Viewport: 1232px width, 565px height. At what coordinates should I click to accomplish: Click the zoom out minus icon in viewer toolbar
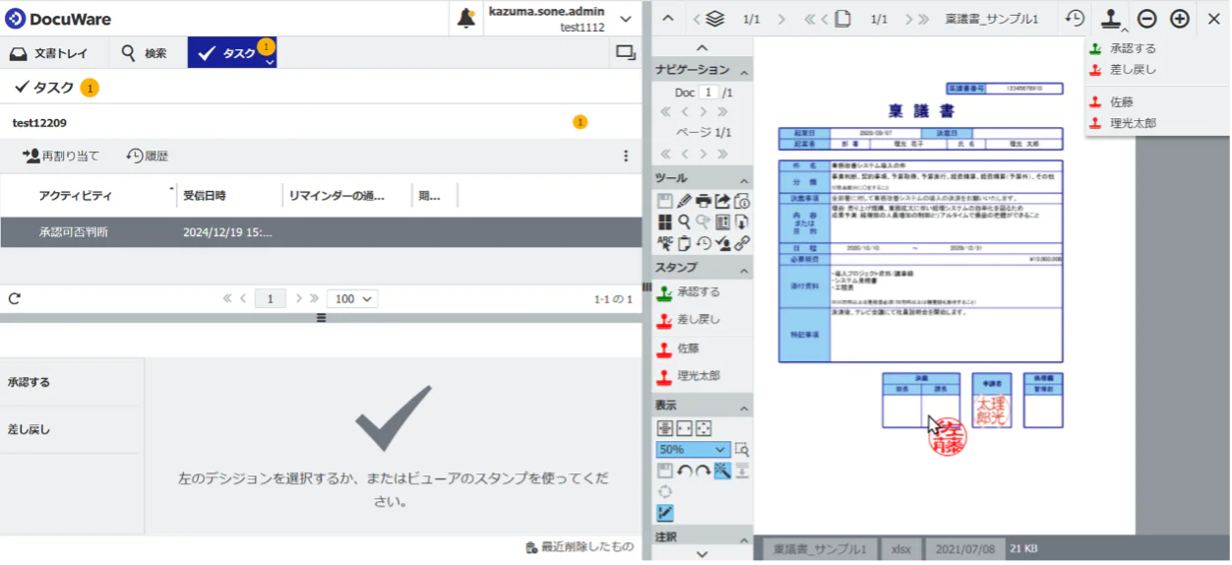pyautogui.click(x=1146, y=19)
